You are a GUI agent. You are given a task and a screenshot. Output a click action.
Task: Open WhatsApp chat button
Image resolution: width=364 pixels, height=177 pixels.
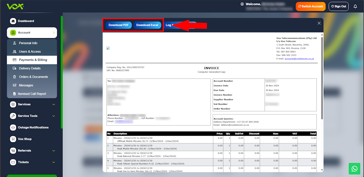[354, 169]
